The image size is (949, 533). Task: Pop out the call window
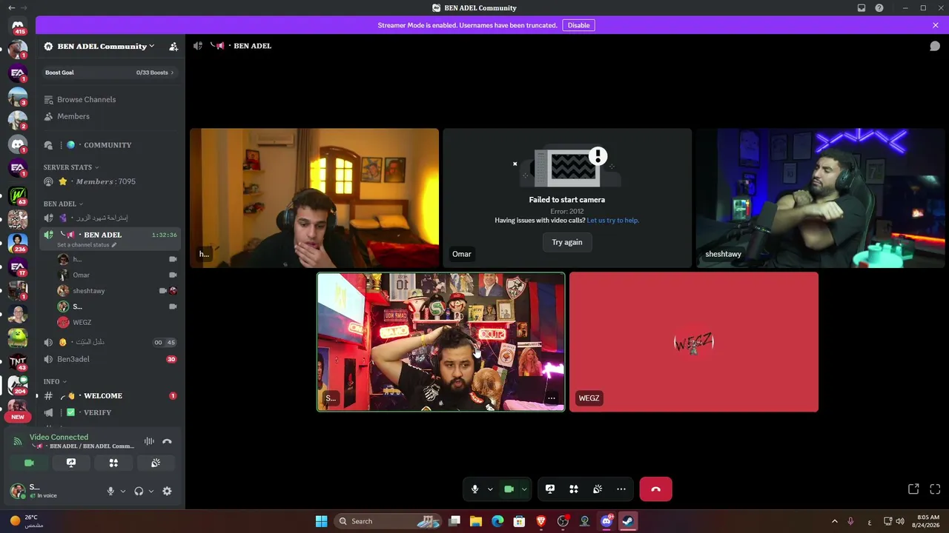click(x=913, y=489)
